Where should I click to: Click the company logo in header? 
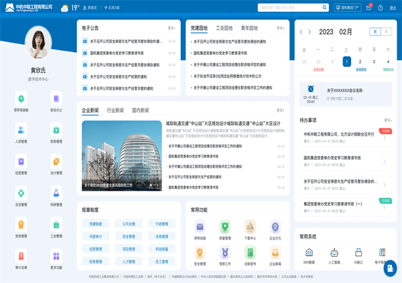point(28,7)
